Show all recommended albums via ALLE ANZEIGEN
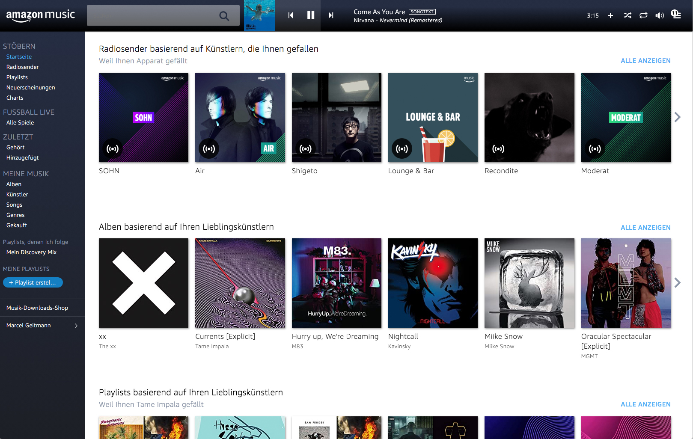This screenshot has width=693, height=439. coord(645,227)
